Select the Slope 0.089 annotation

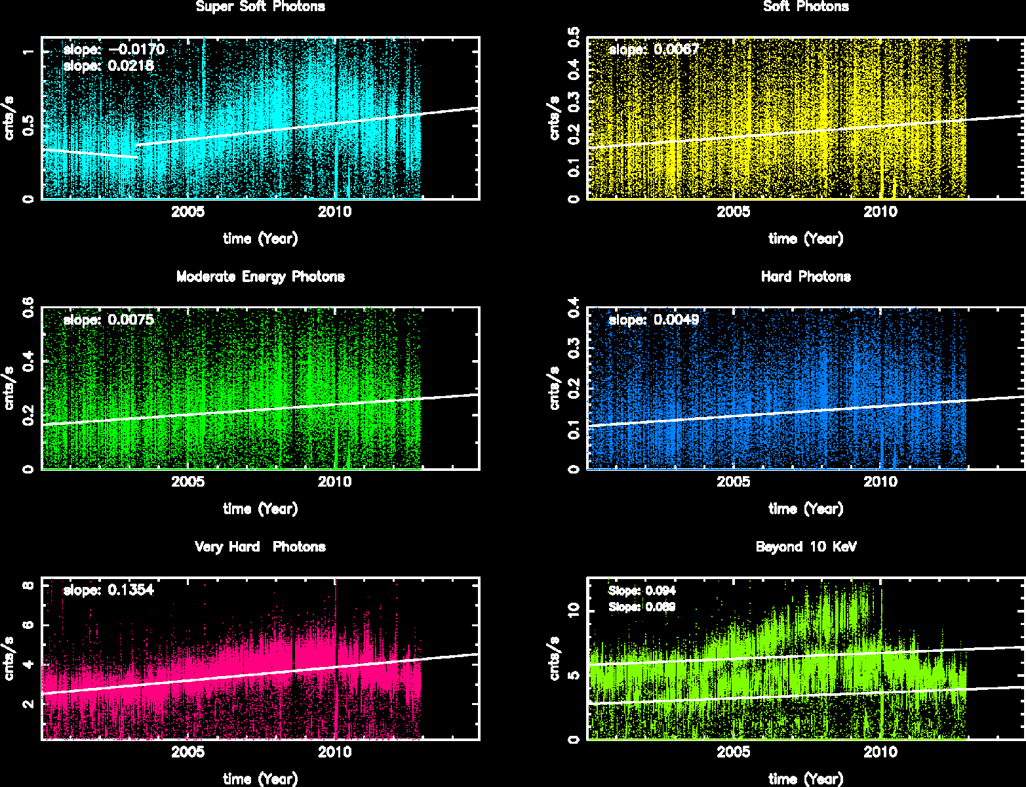(x=642, y=607)
